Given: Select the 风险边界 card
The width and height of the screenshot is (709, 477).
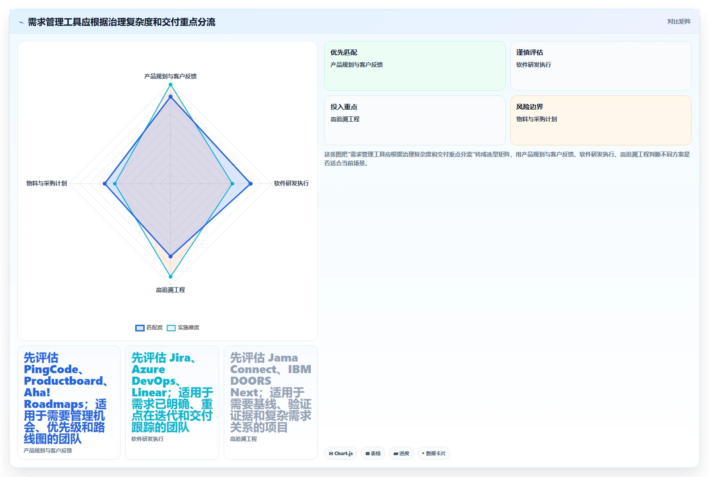Looking at the screenshot, I should tap(601, 120).
